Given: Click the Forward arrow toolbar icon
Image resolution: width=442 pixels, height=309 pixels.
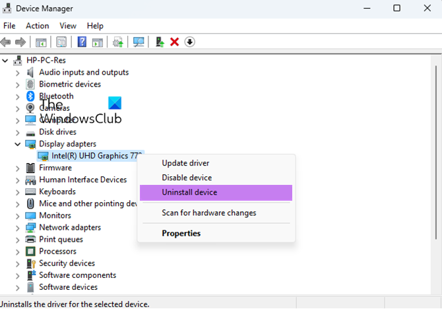Looking at the screenshot, I should coord(20,42).
